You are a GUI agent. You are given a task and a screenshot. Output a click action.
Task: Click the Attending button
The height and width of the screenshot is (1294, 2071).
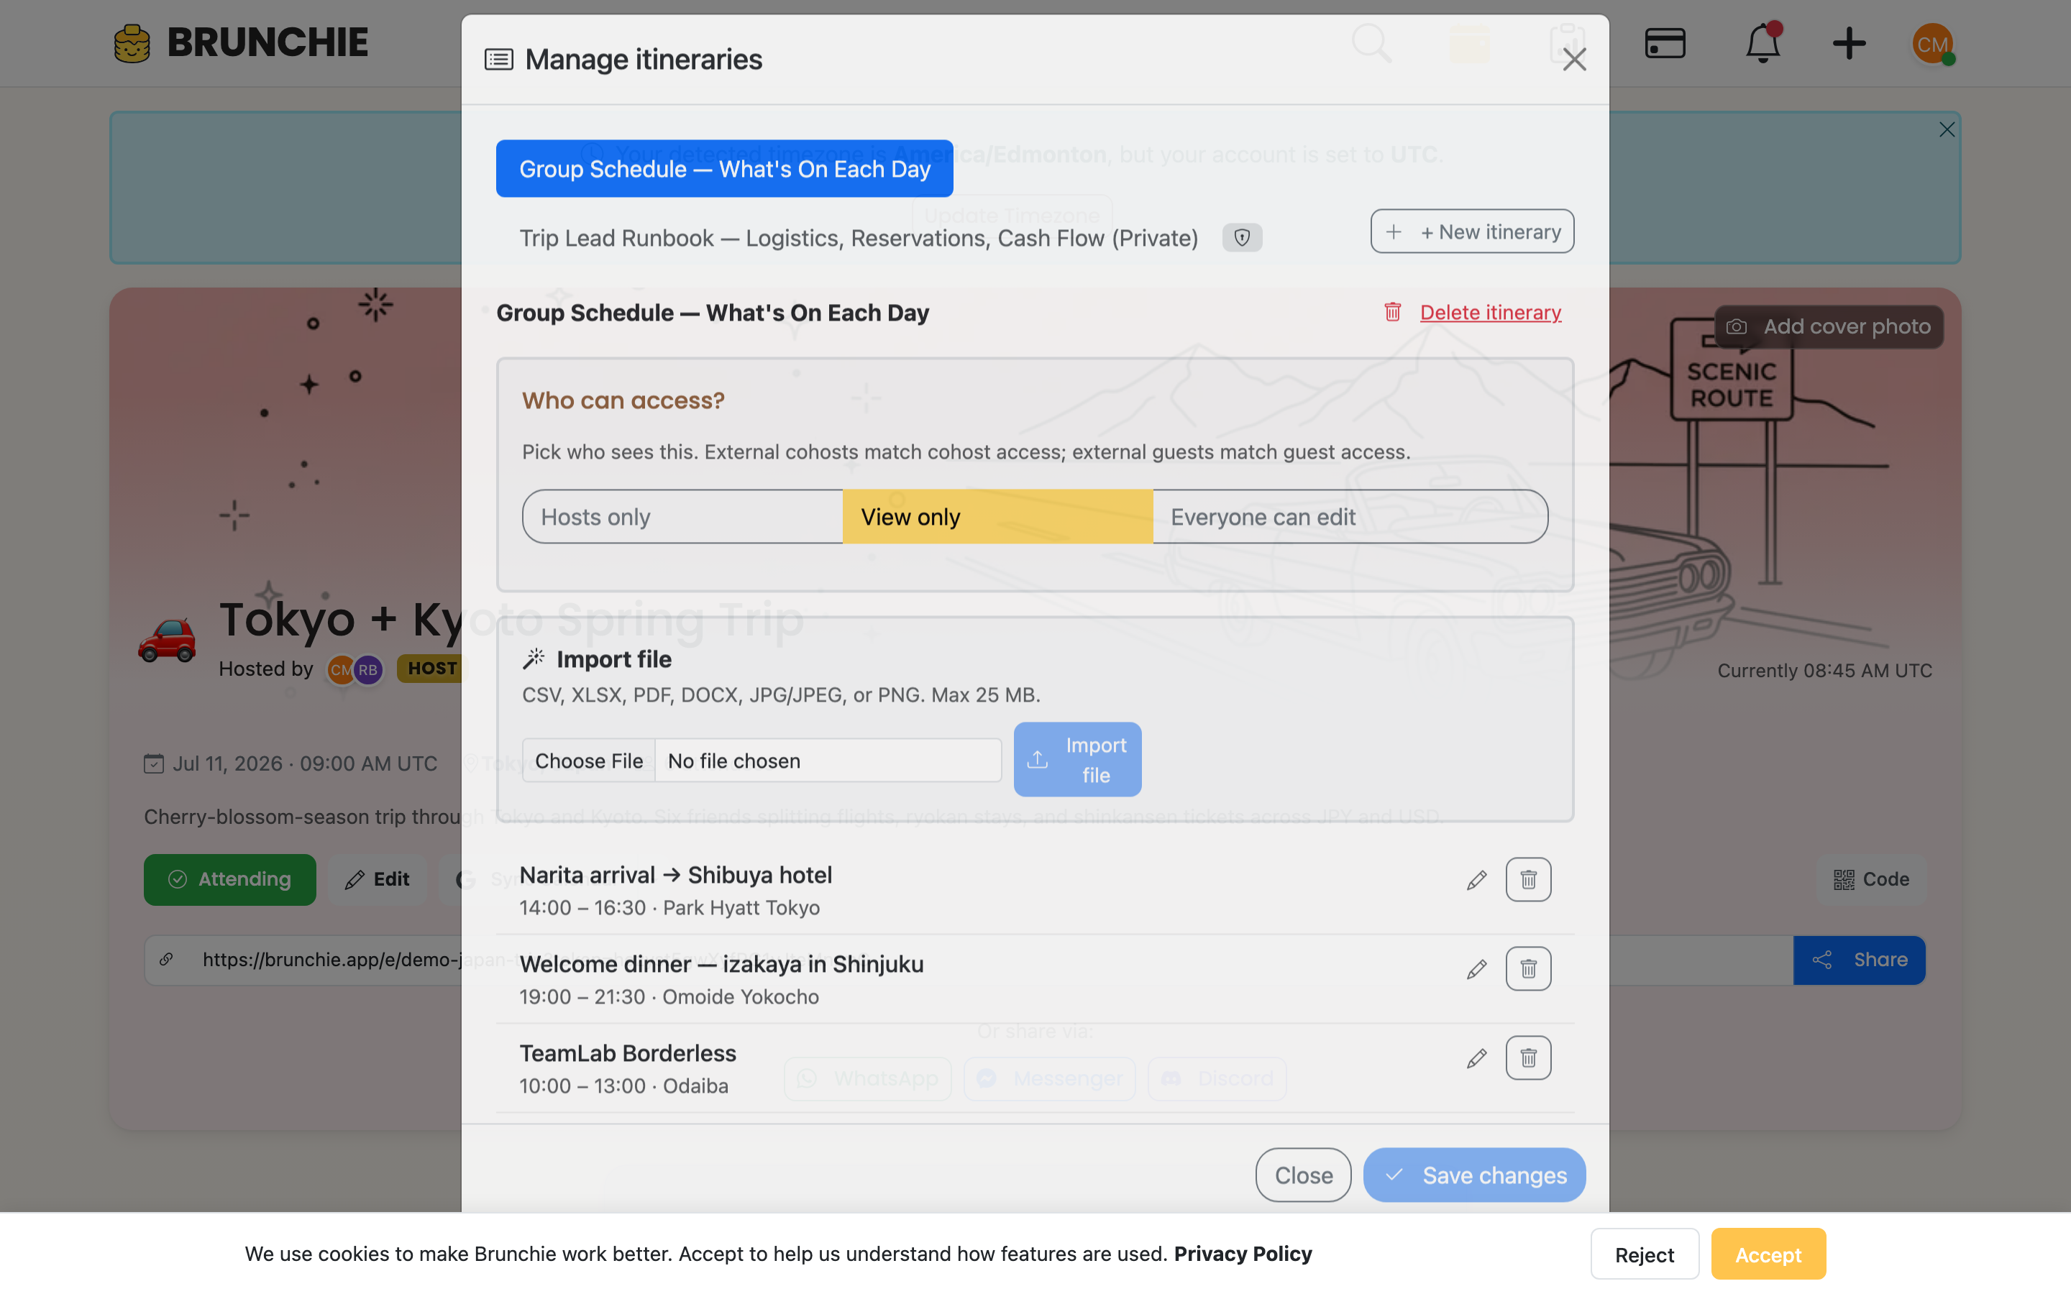coord(229,879)
